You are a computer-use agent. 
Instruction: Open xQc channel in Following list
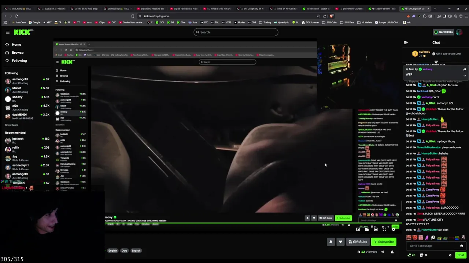pyautogui.click(x=27, y=107)
